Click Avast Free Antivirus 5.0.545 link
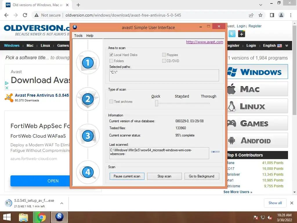This screenshot has height=223, width=297. (x=42, y=95)
